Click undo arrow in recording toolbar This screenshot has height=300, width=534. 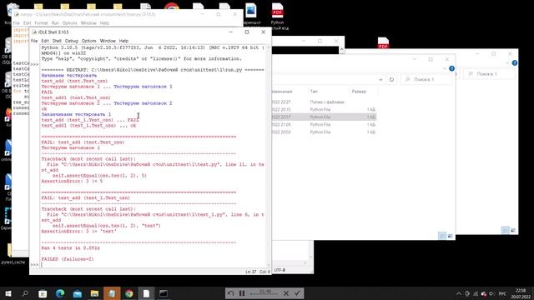(x=231, y=293)
